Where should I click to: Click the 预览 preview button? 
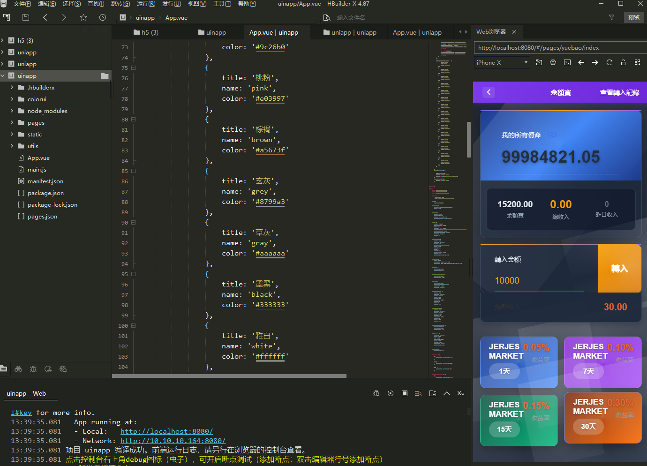[x=634, y=17]
